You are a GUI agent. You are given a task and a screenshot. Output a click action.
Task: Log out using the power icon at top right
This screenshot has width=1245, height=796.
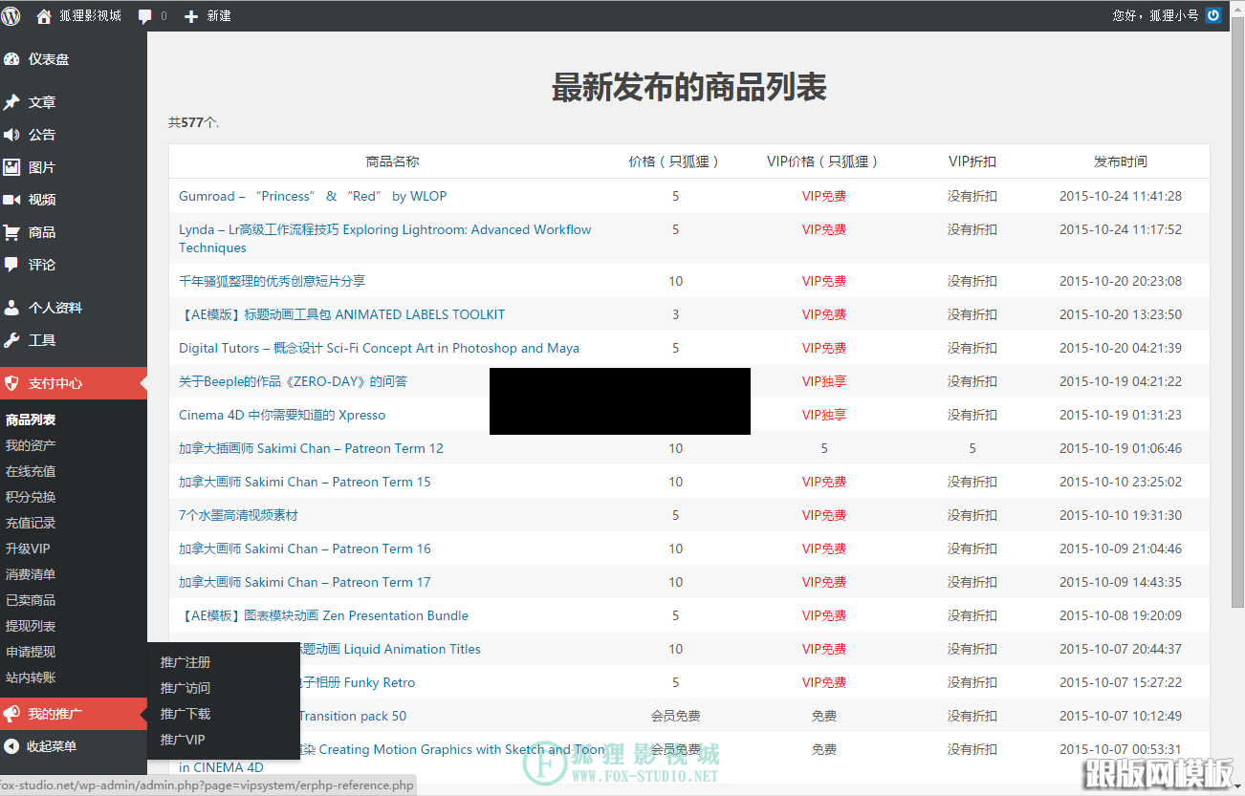click(x=1212, y=15)
